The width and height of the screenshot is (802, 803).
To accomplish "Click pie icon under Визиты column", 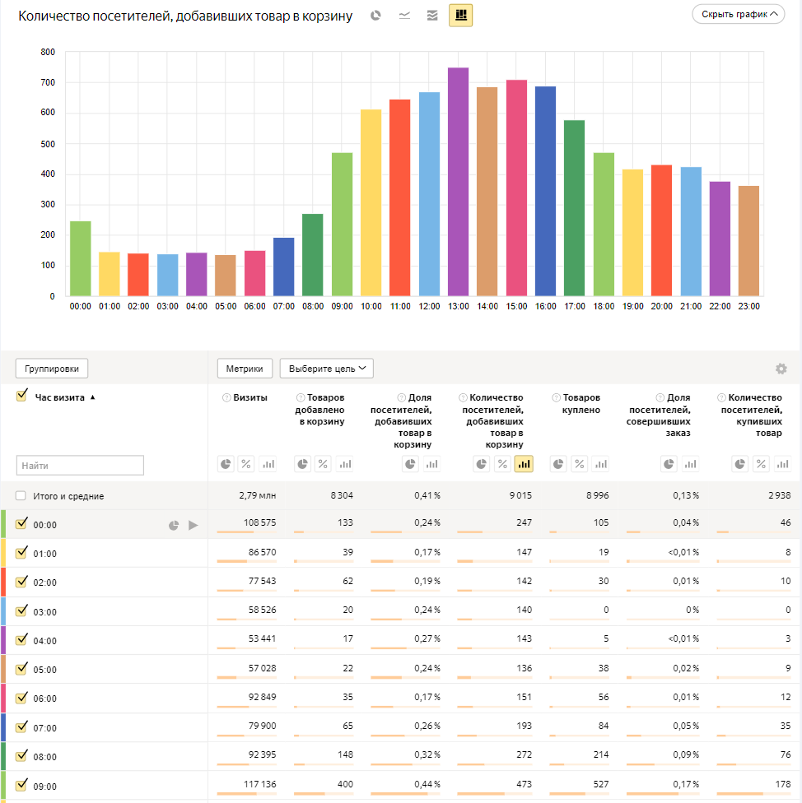I will tap(226, 464).
